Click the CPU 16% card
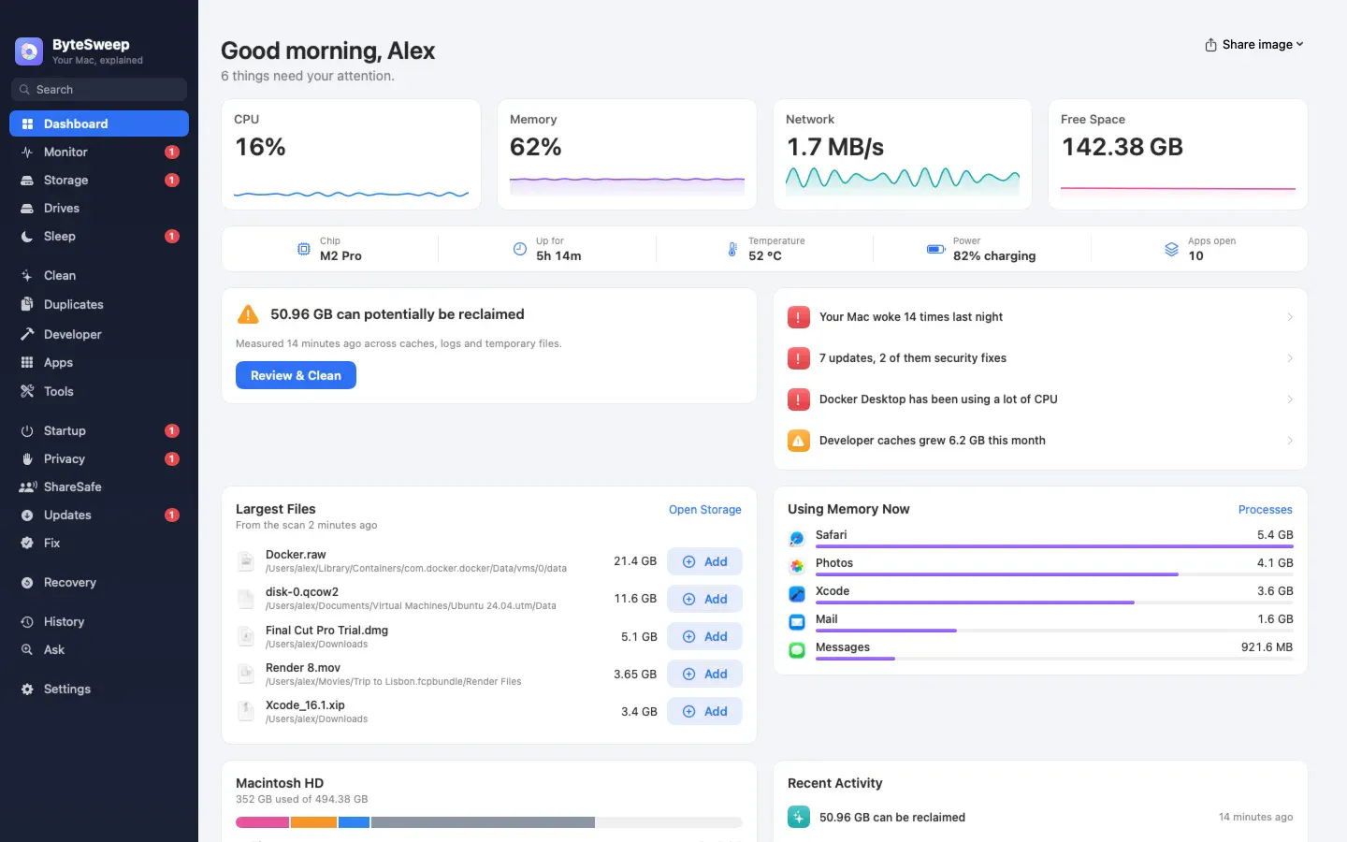This screenshot has width=1347, height=842. coord(352,154)
